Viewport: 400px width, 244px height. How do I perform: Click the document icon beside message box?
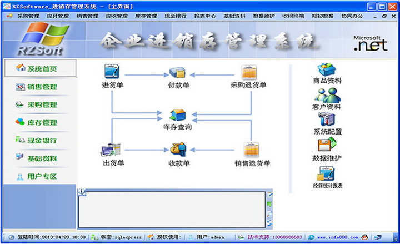[269, 214]
